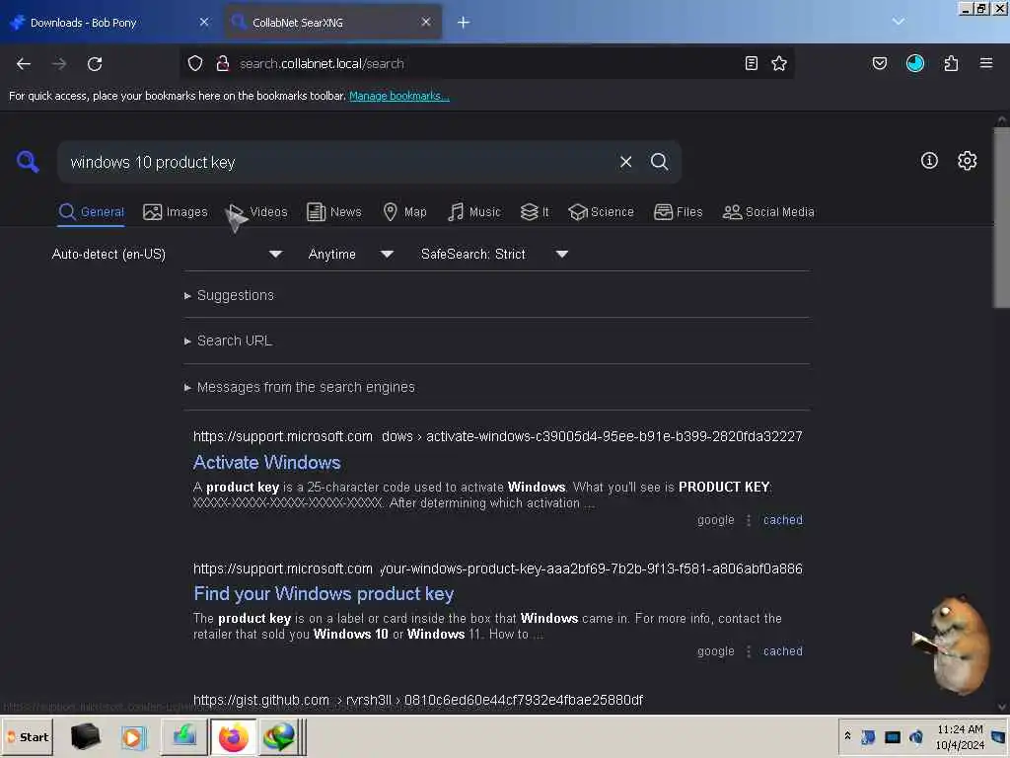Open a new tab with the plus button
Screen dimensions: 1010x758
(x=464, y=23)
